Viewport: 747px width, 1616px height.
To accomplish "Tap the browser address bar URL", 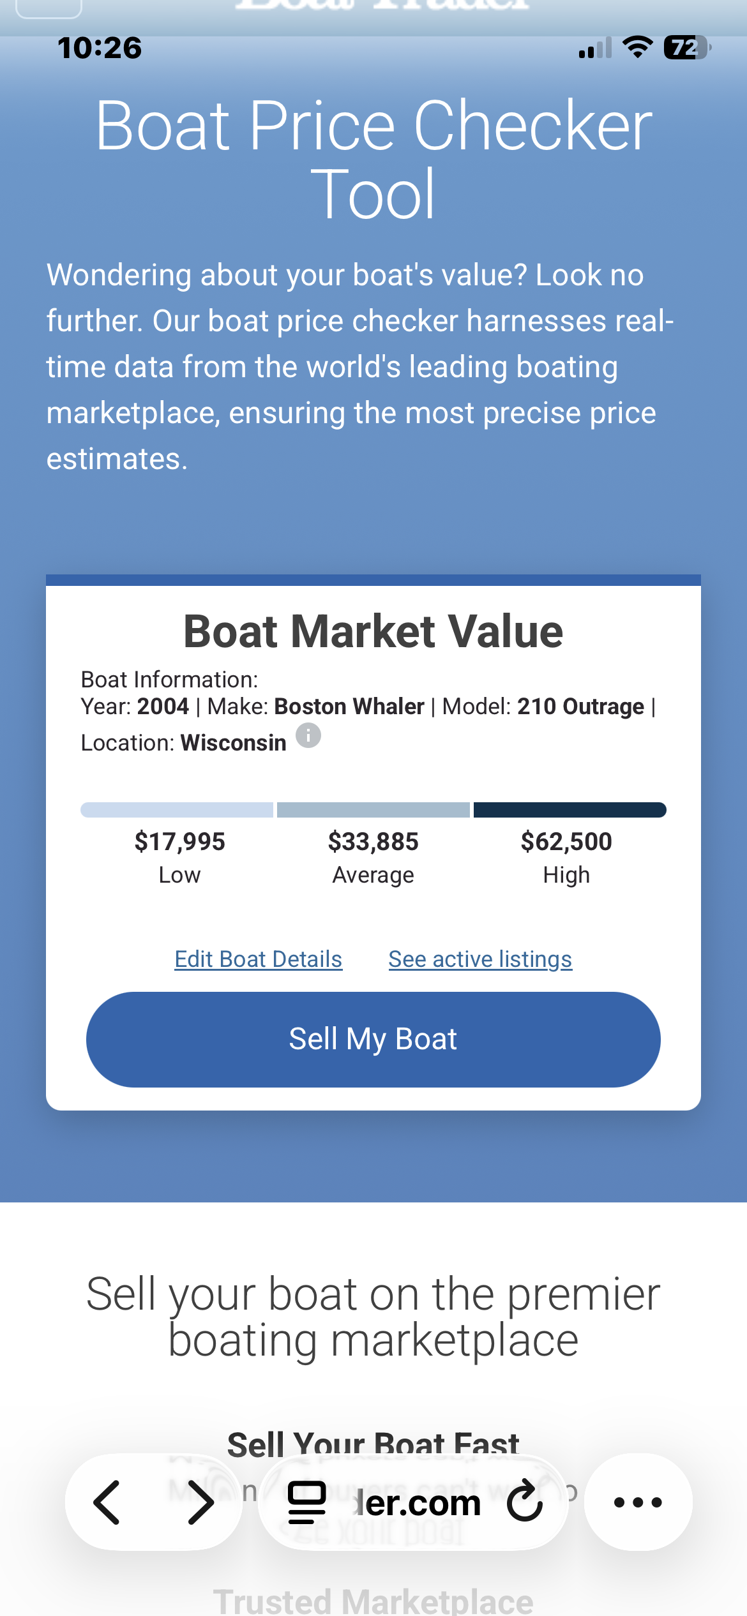I will pos(418,1502).
